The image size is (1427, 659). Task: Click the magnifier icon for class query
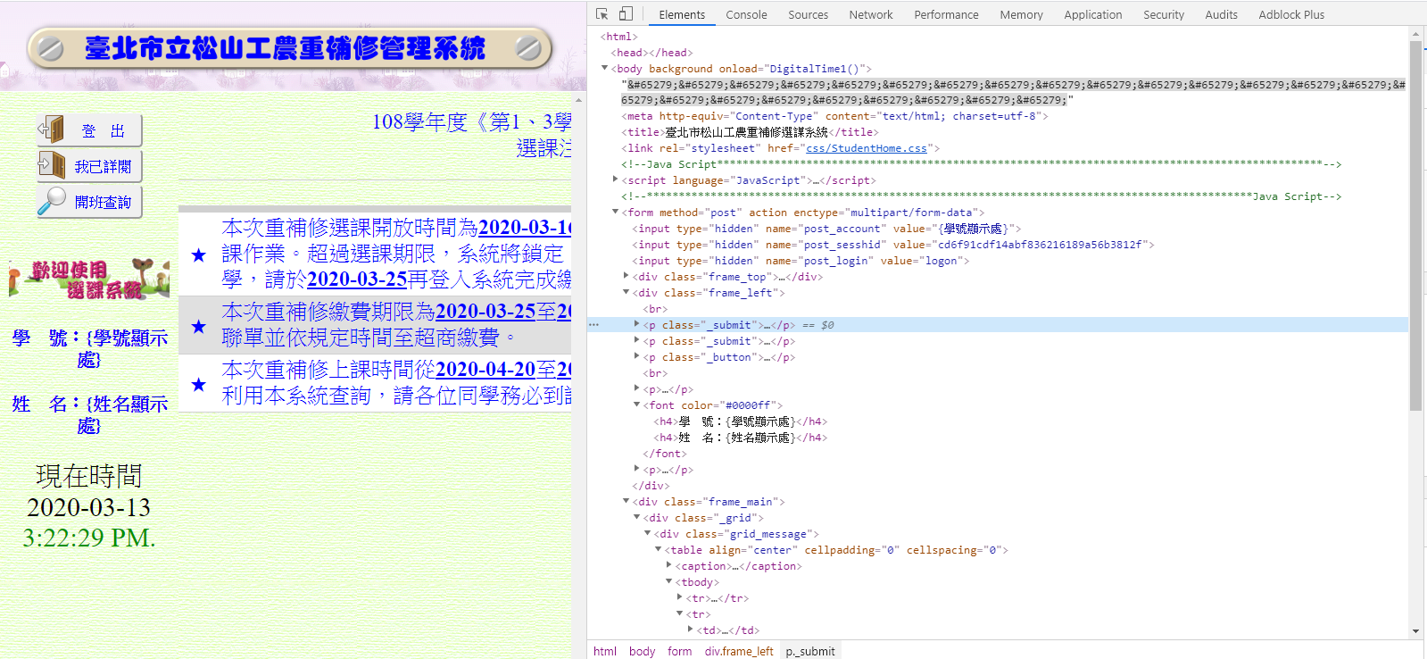pos(52,201)
